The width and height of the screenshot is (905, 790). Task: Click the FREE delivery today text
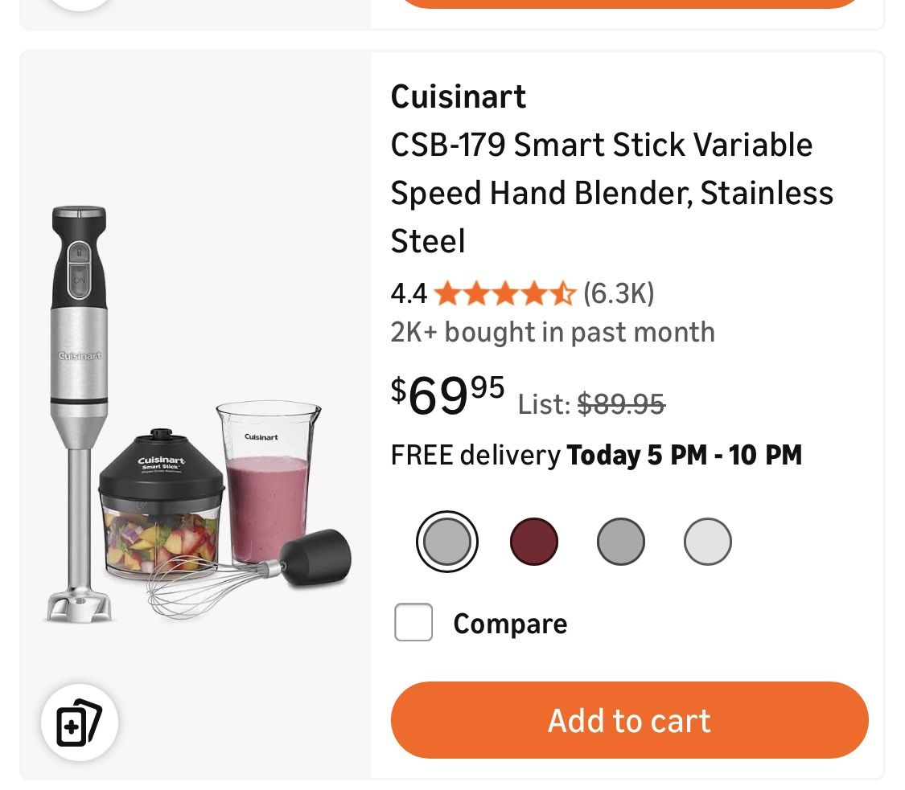[595, 454]
